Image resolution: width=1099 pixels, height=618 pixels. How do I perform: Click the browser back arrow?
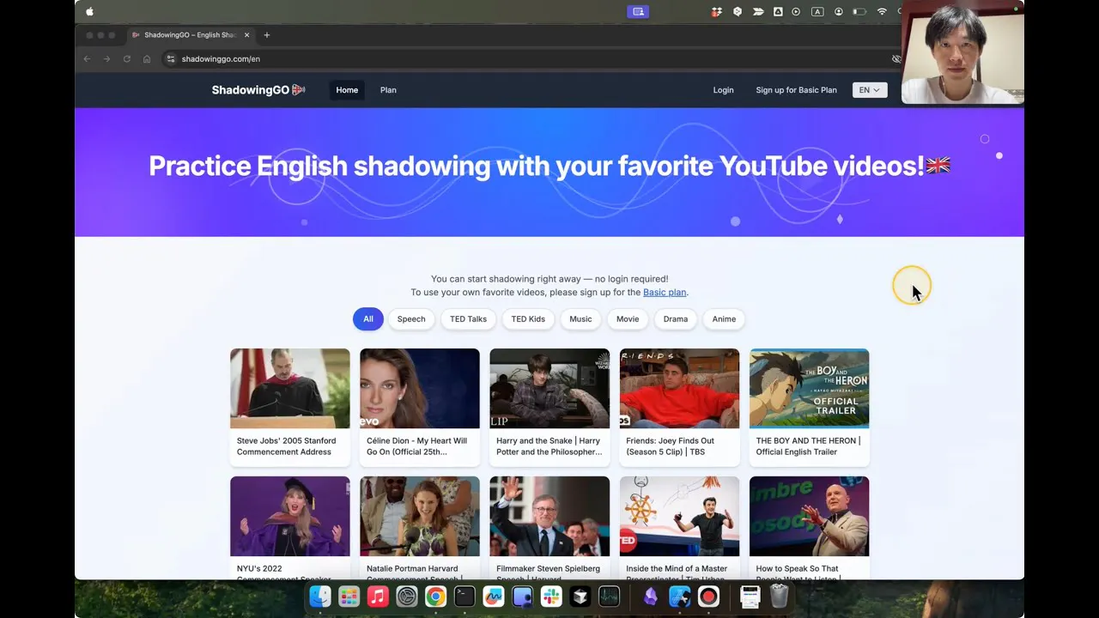tap(87, 59)
